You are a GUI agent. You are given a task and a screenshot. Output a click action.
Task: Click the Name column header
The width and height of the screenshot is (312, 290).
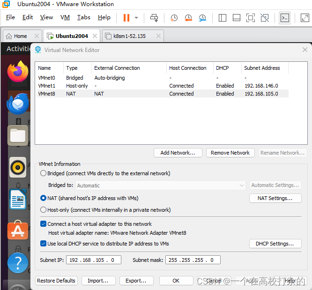(49, 68)
